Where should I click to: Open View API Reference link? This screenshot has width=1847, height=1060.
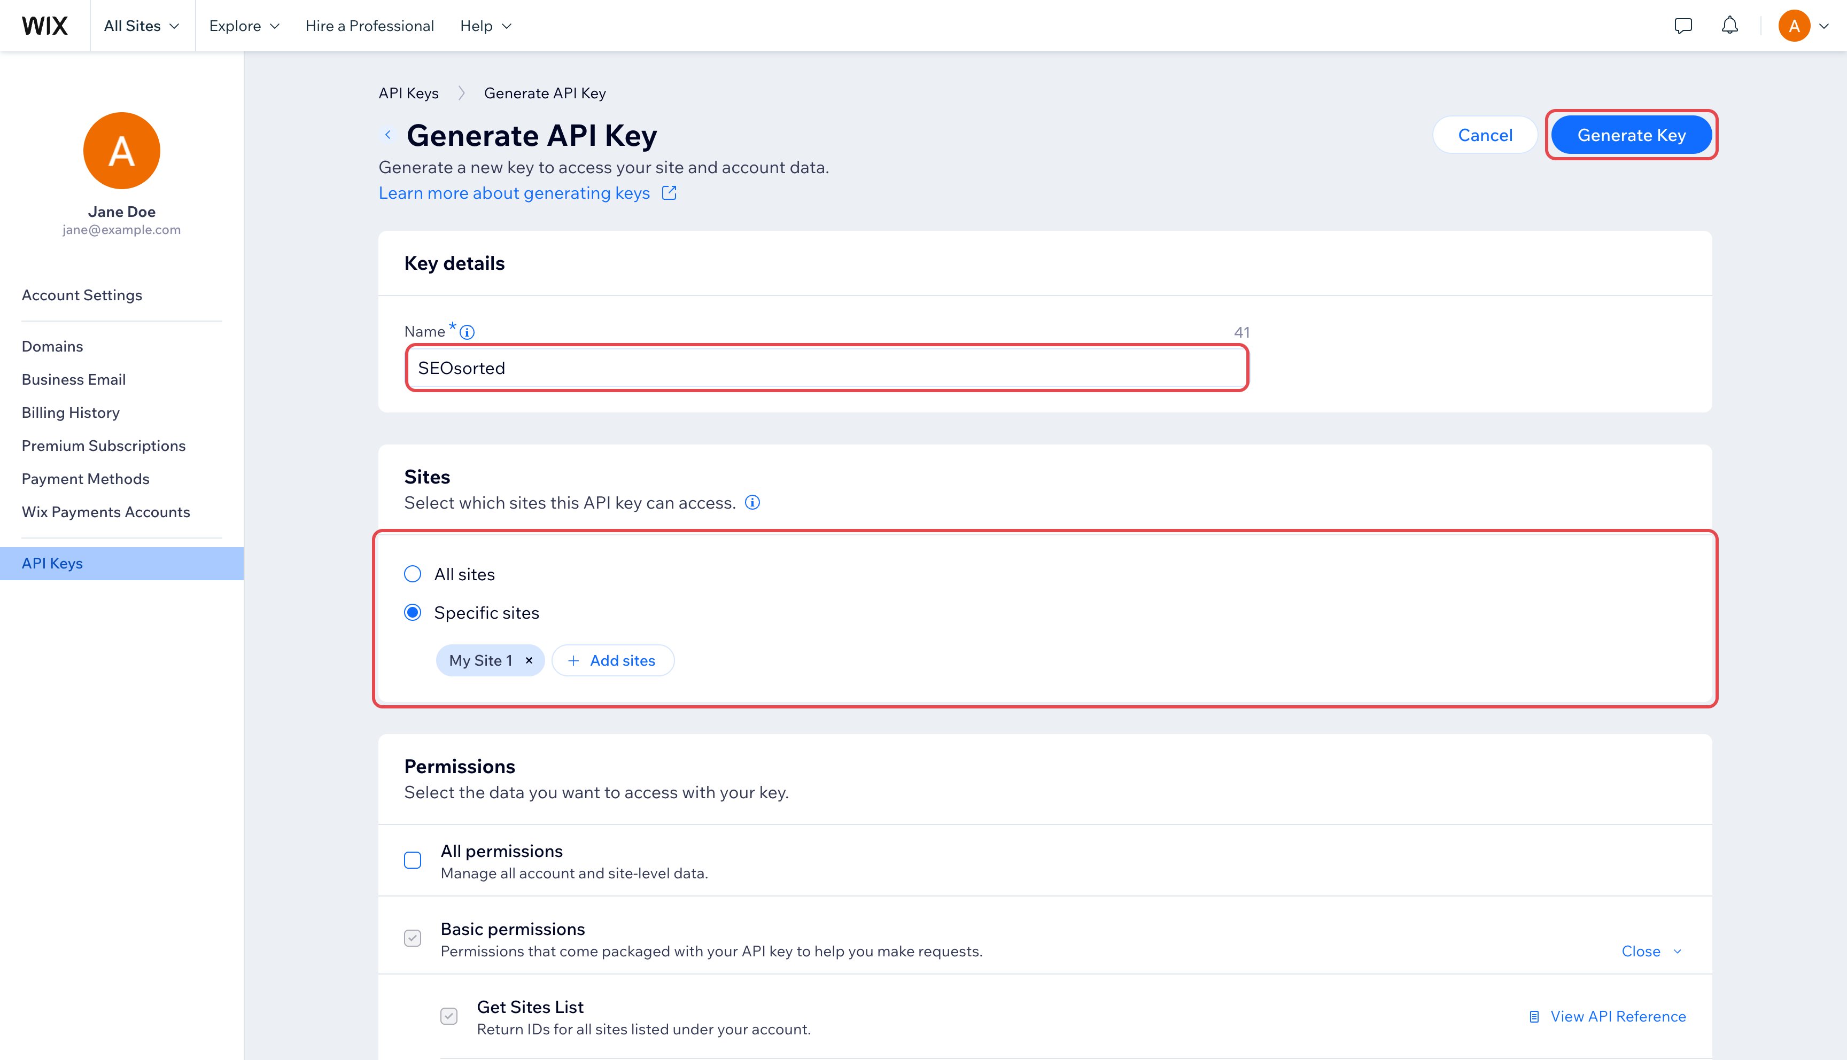pos(1608,1016)
